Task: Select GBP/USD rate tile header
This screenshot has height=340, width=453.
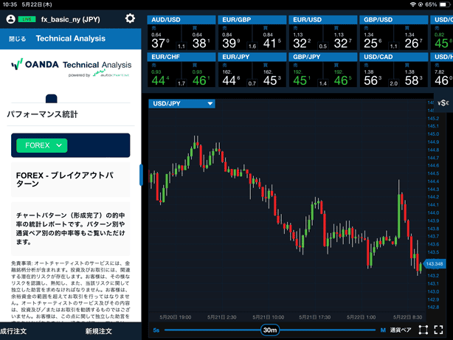Action: (394, 20)
